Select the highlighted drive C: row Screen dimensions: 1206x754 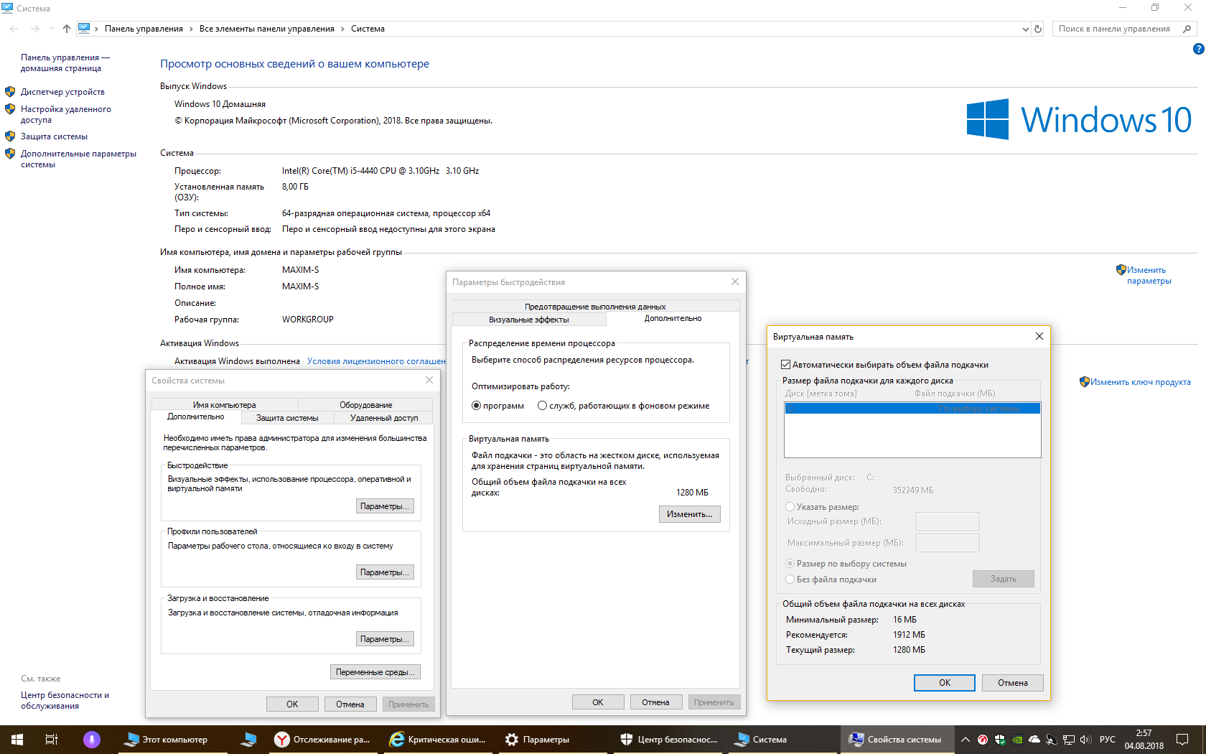coord(912,409)
